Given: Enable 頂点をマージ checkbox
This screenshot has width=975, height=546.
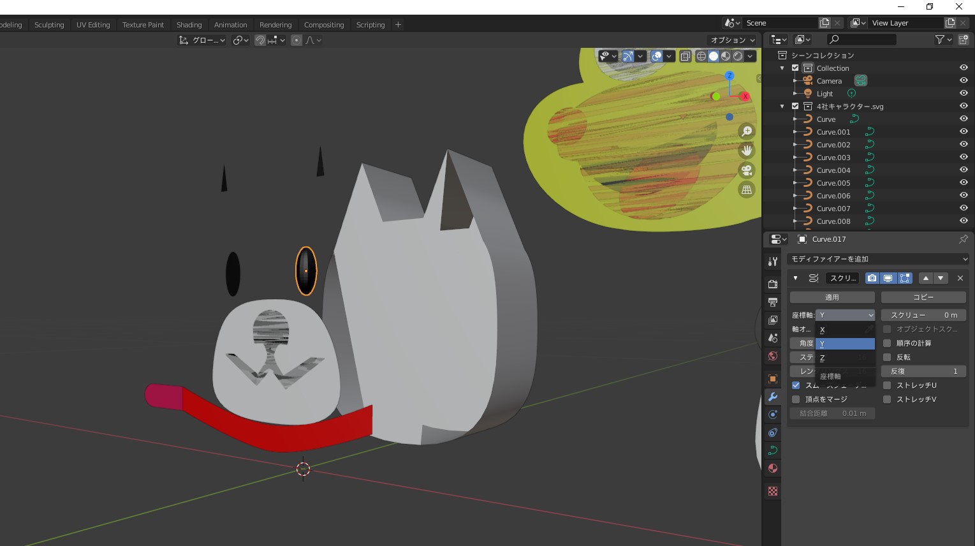Looking at the screenshot, I should click(x=796, y=399).
